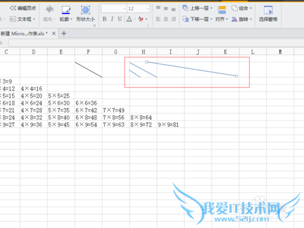Viewport: 304px width, 228px height.
Task: Apply font color with the A icon
Action: pos(129,19)
